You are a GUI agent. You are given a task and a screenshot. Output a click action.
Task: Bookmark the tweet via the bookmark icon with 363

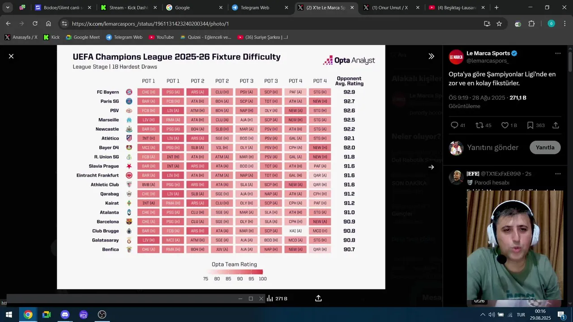(530, 125)
